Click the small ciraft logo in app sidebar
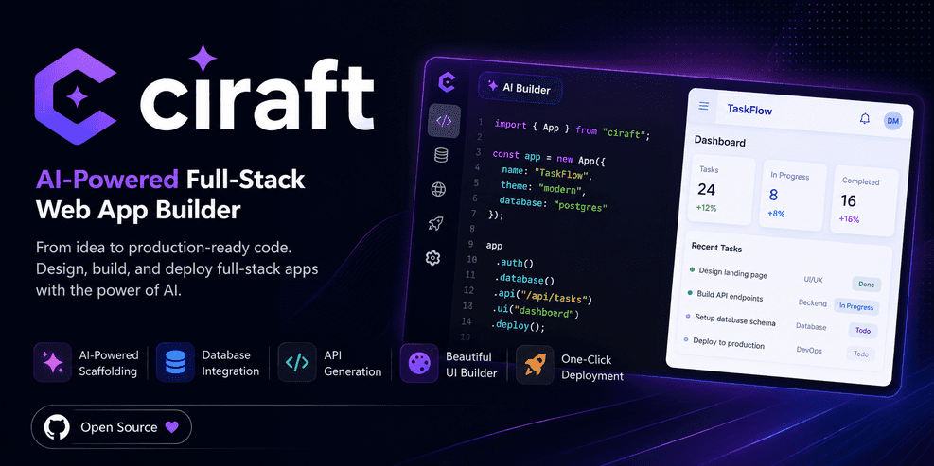 tap(446, 81)
